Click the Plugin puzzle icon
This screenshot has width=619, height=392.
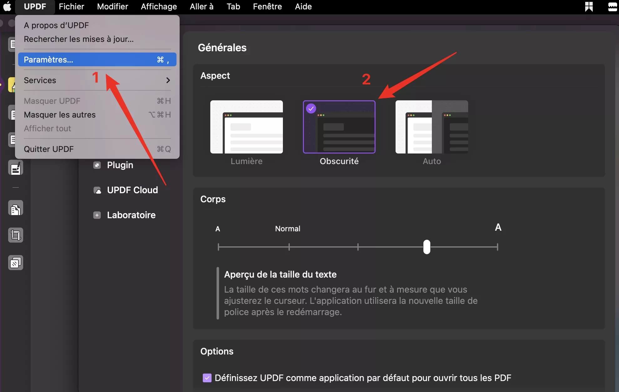point(97,165)
